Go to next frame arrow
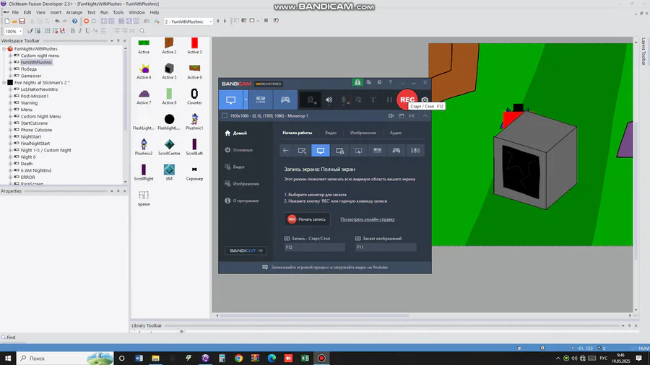Image resolution: width=650 pixels, height=365 pixels. point(225,21)
